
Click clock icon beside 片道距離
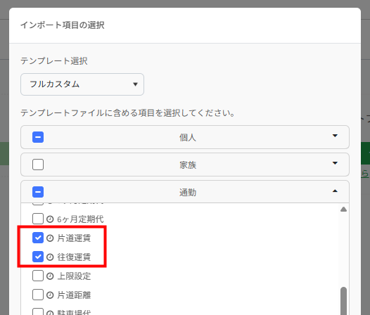tap(50, 295)
